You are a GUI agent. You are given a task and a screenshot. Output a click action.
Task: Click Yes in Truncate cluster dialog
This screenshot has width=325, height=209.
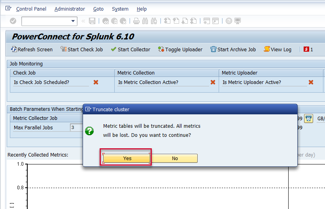[x=127, y=158]
